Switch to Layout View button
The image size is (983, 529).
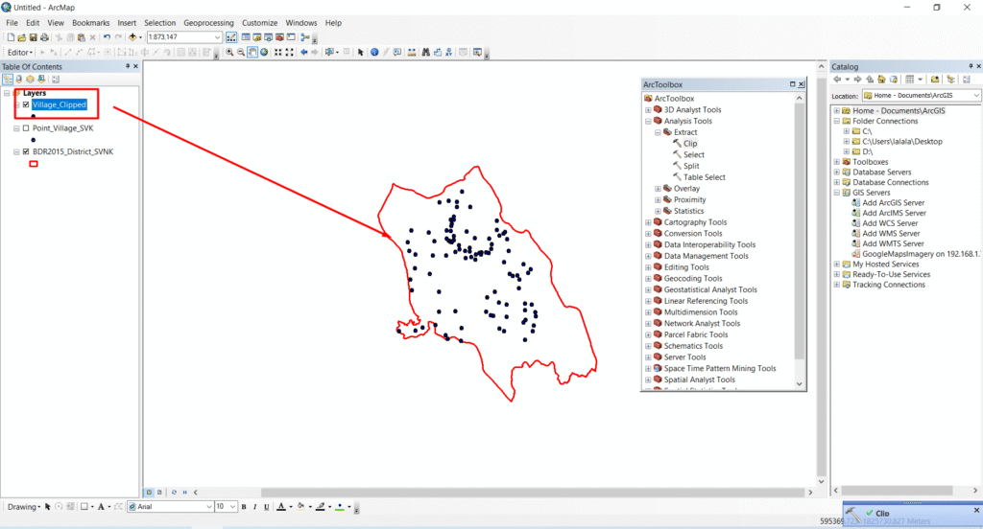click(159, 493)
